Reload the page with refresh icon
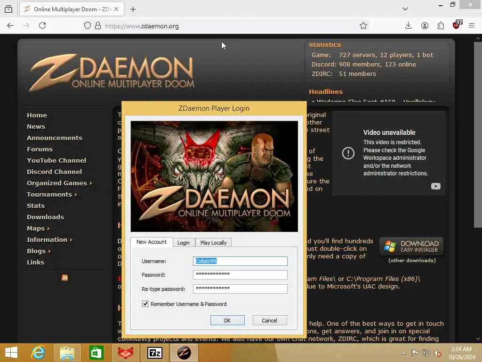 coord(42,25)
